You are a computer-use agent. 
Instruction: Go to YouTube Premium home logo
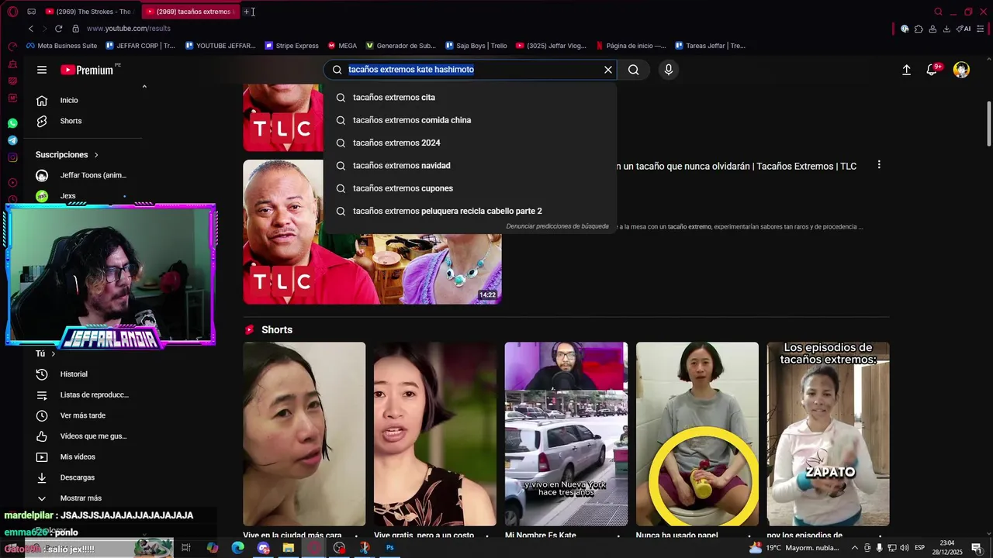click(88, 70)
